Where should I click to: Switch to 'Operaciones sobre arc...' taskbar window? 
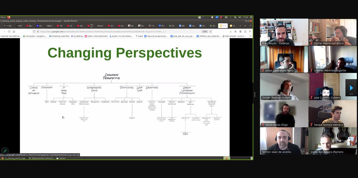(x=42, y=158)
